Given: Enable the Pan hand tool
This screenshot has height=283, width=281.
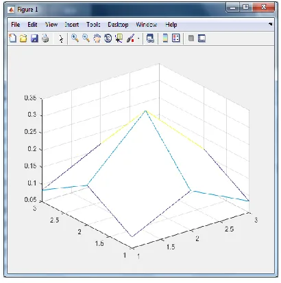Looking at the screenshot, I should [x=97, y=38].
